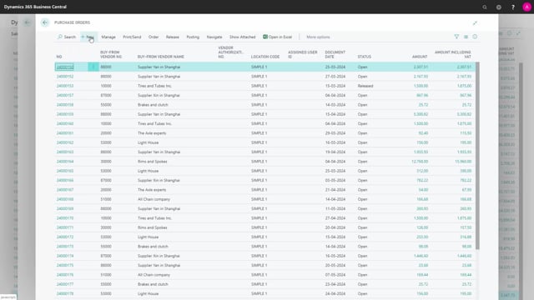Open the help question mark icon
The width and height of the screenshot is (534, 300).
click(x=512, y=7)
